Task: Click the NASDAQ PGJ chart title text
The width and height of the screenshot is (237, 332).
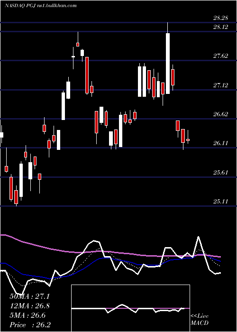Action: [x=41, y=6]
